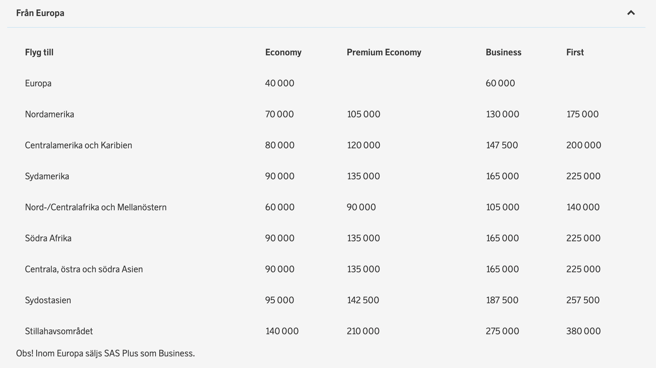656x368 pixels.
Task: Click the Premium Economy column header
Action: 384,52
